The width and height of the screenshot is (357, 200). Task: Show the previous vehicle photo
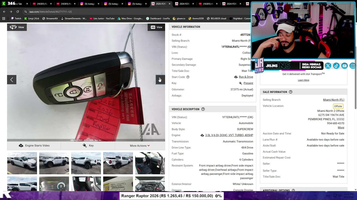coord(12,80)
